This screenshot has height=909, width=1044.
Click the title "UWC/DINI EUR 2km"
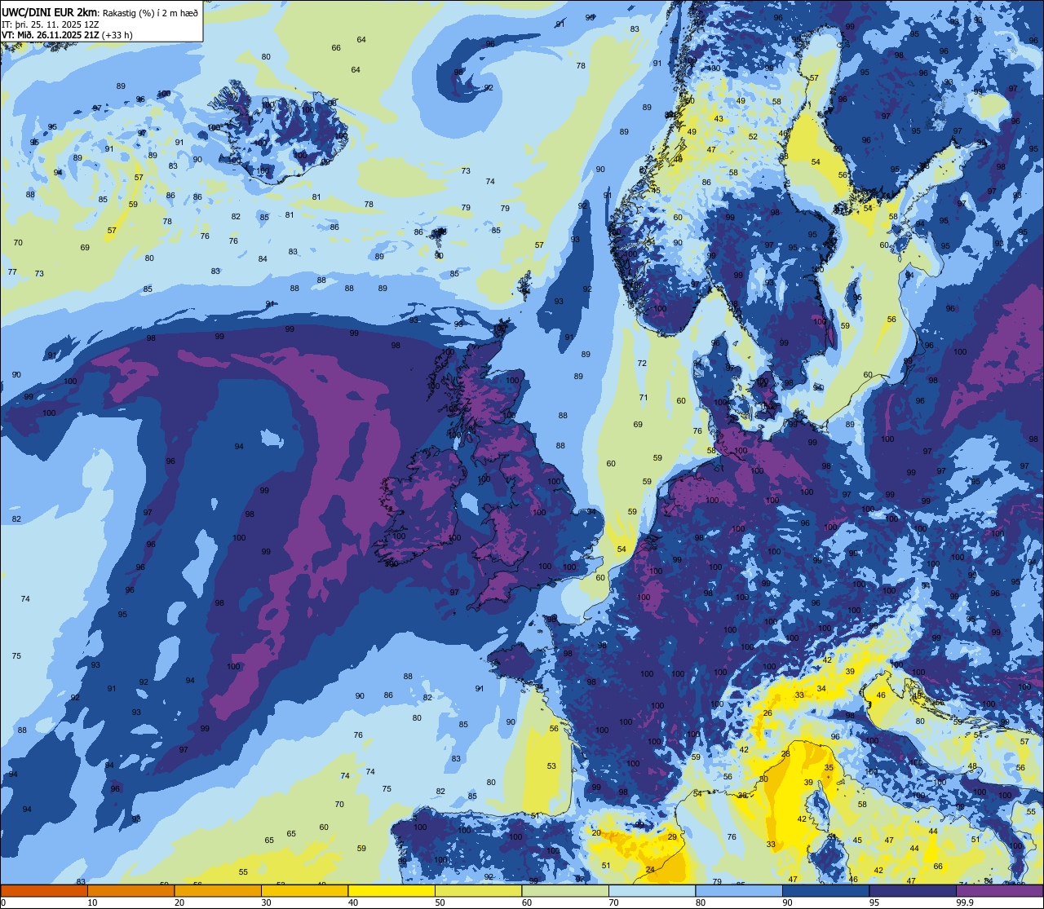tap(49, 11)
